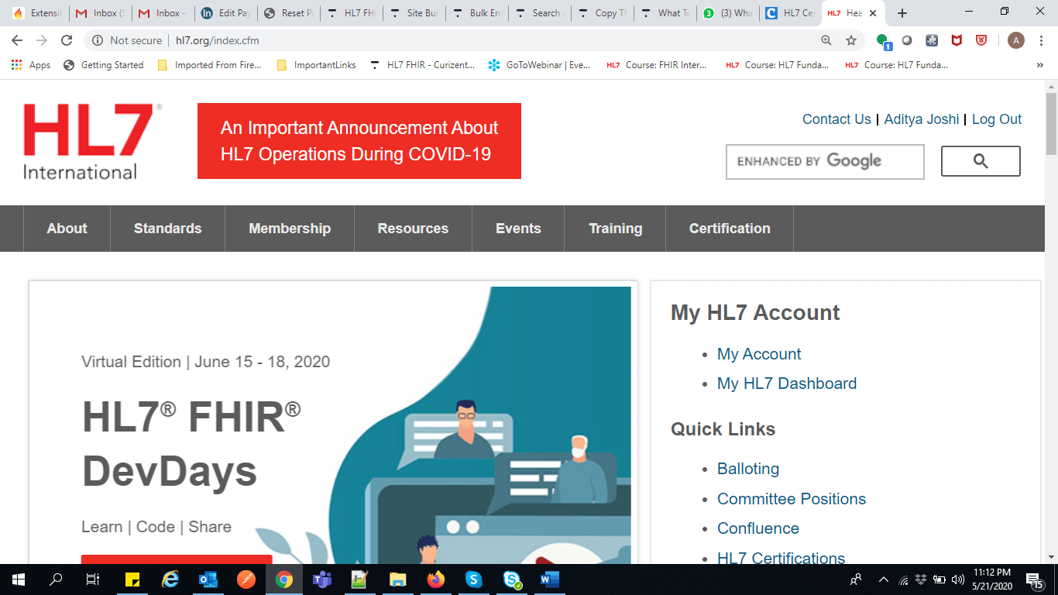Viewport: 1058px width, 595px height.
Task: Open the Course: FHIR Inter... bookmark
Action: [657, 65]
